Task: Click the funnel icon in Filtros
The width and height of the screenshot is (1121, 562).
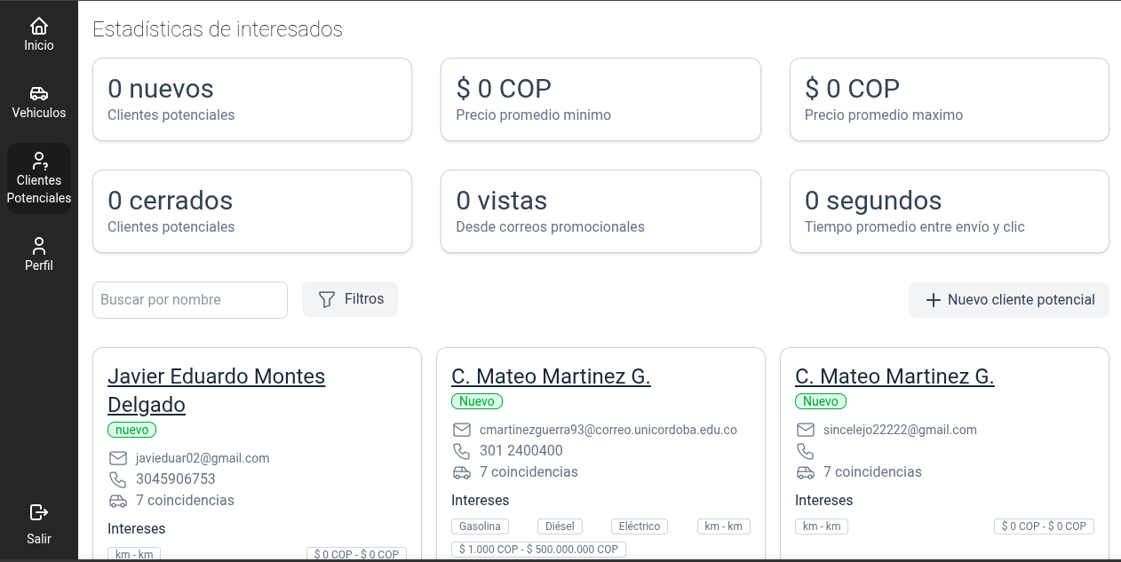Action: [327, 299]
